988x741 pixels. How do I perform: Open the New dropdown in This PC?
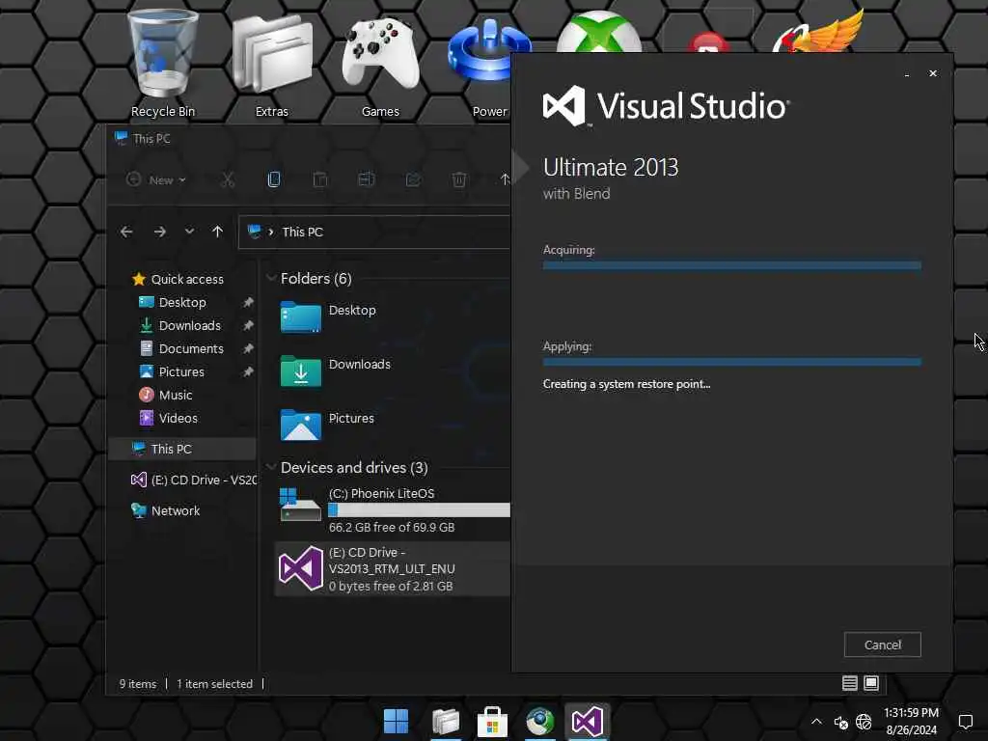[x=156, y=179]
